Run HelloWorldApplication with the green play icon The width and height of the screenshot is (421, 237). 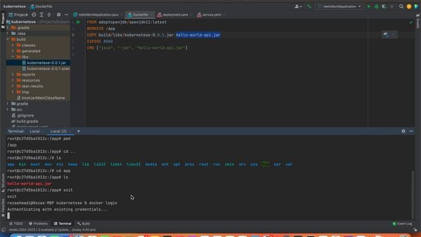369,7
